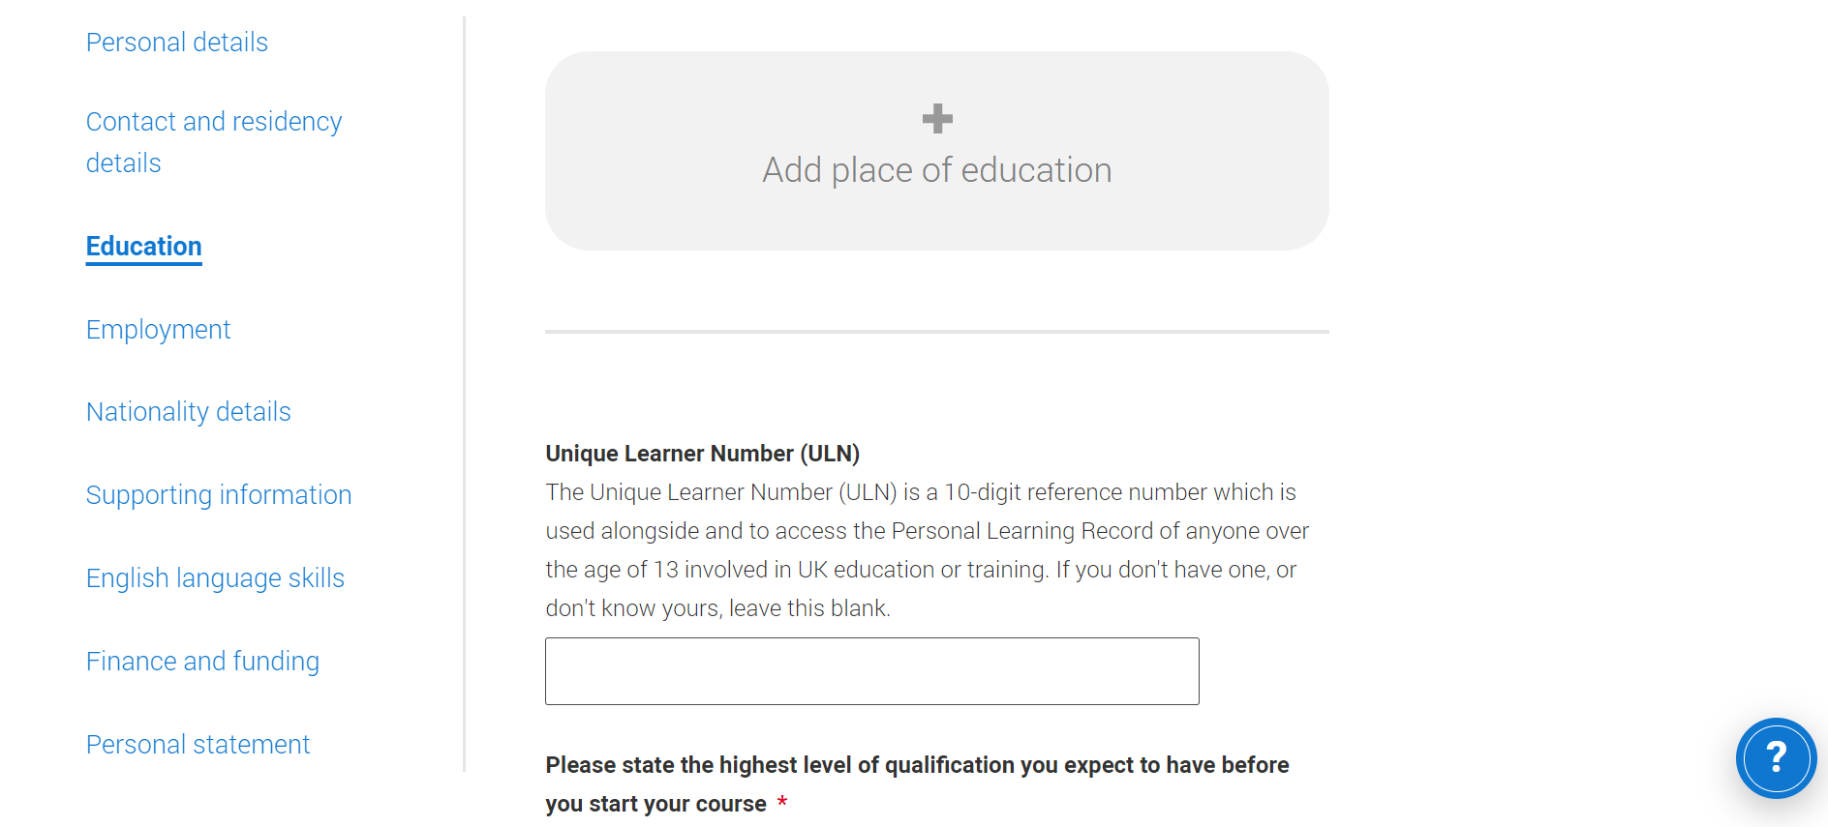The height and width of the screenshot is (827, 1828).
Task: Navigate to the Employment section
Action: click(x=158, y=330)
